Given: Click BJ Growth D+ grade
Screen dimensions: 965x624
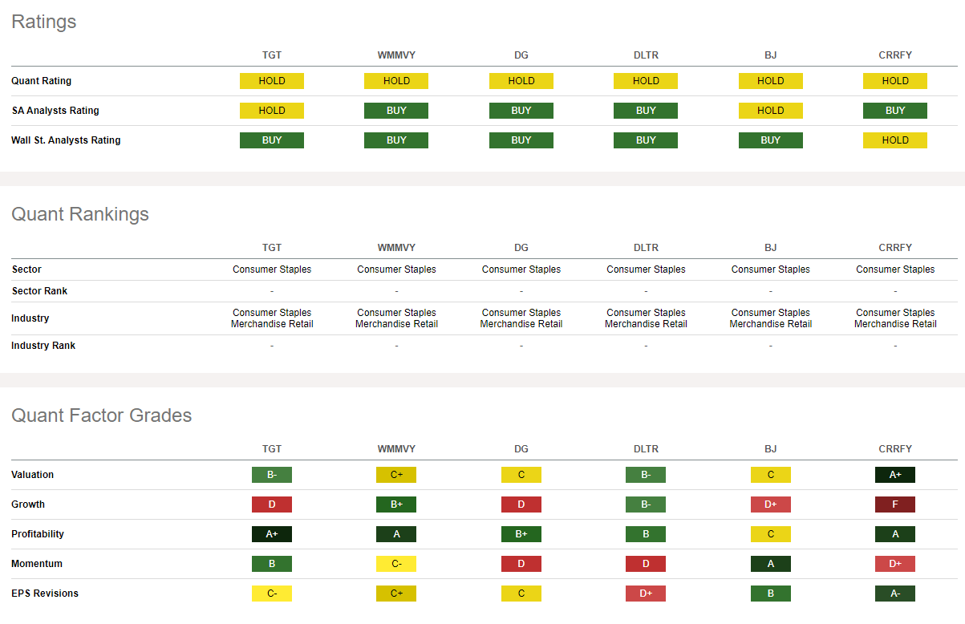Looking at the screenshot, I should (x=771, y=504).
